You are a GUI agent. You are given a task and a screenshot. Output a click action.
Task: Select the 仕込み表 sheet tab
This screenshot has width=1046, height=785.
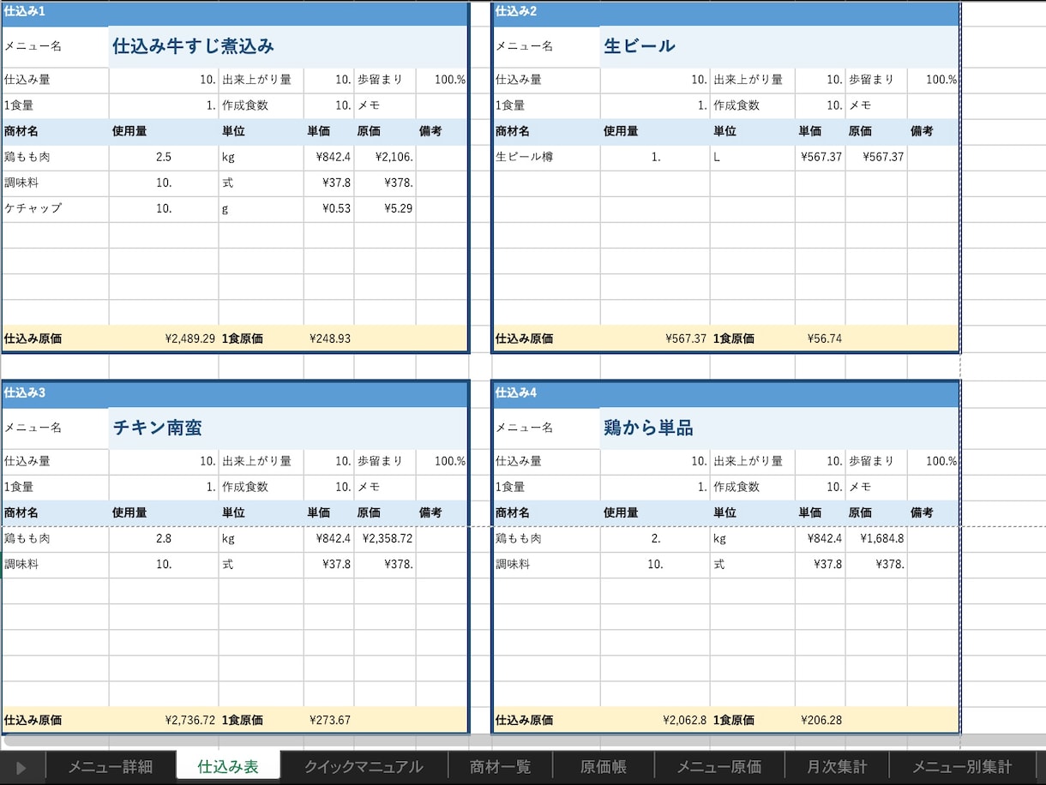coord(228,767)
